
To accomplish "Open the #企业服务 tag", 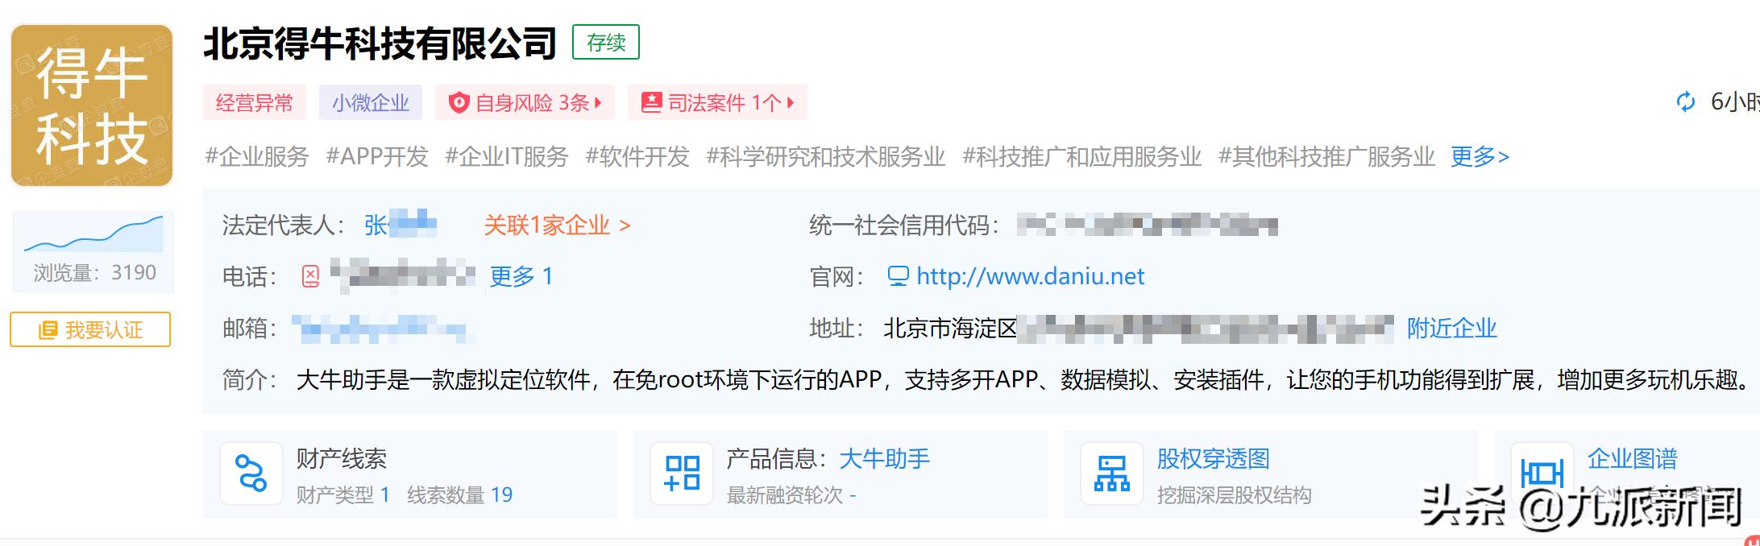I will [258, 156].
